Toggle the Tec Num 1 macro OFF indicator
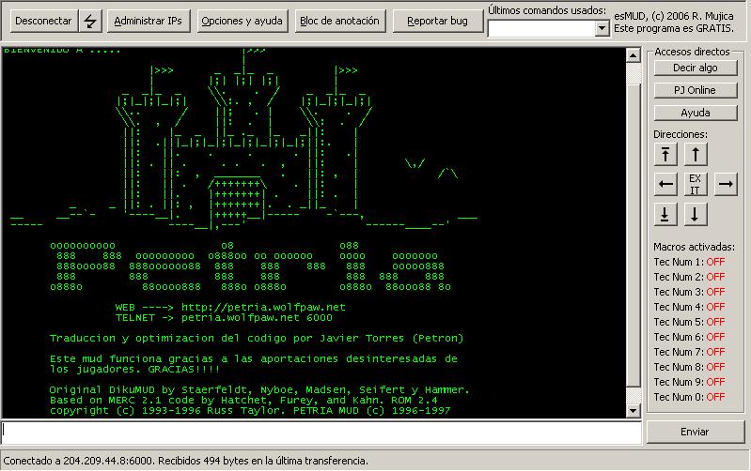The height and width of the screenshot is (471, 751). (x=715, y=262)
